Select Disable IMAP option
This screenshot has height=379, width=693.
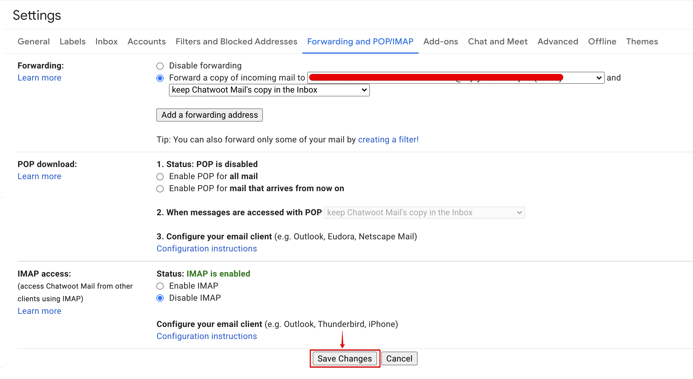[x=160, y=298]
